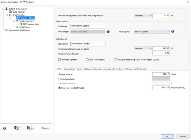Enable the DHW recirculation checkbox

point(87,60)
